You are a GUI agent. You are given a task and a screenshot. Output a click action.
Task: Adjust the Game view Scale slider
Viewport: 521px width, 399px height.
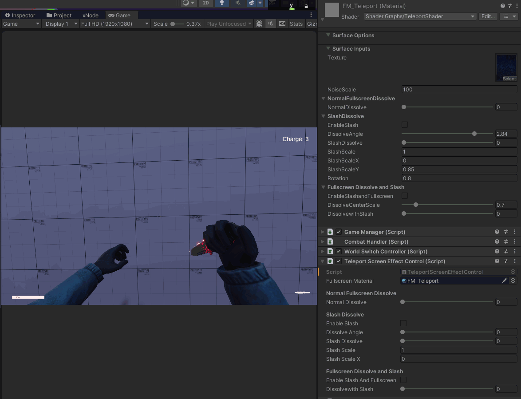[177, 24]
